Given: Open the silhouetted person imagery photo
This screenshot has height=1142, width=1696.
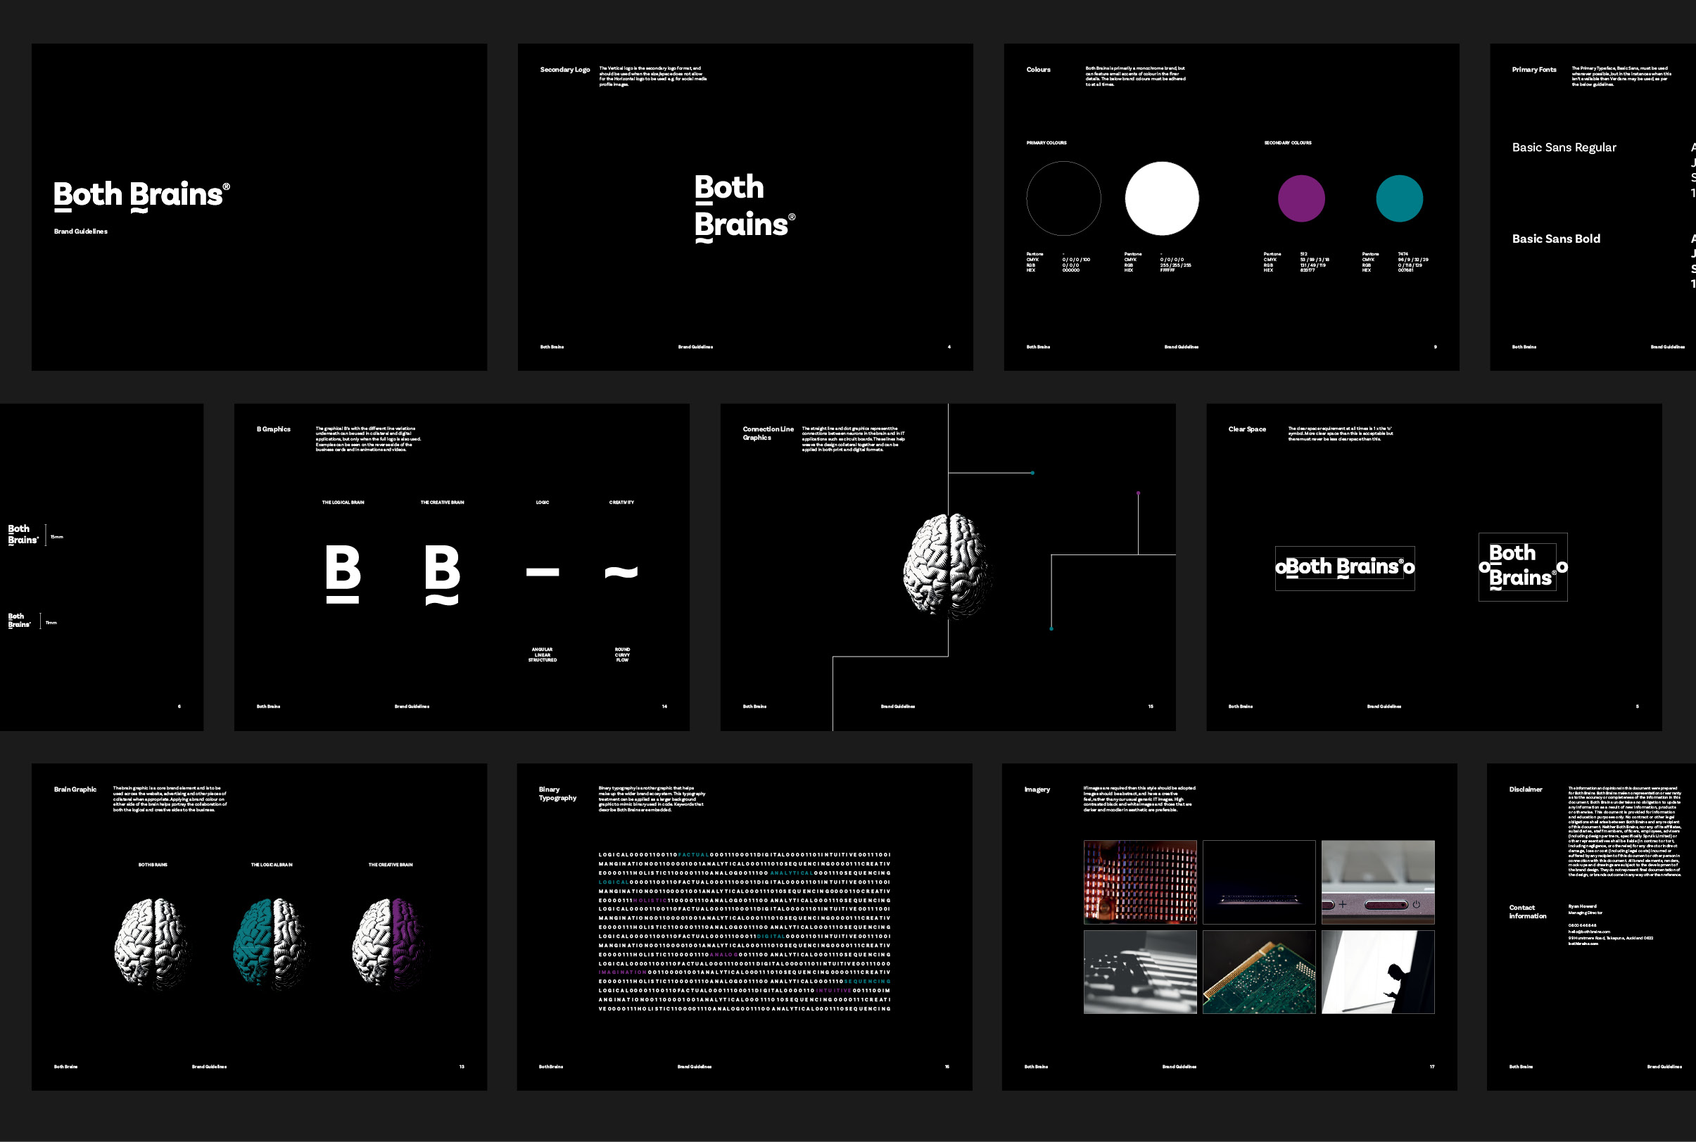Looking at the screenshot, I should coord(1378,972).
